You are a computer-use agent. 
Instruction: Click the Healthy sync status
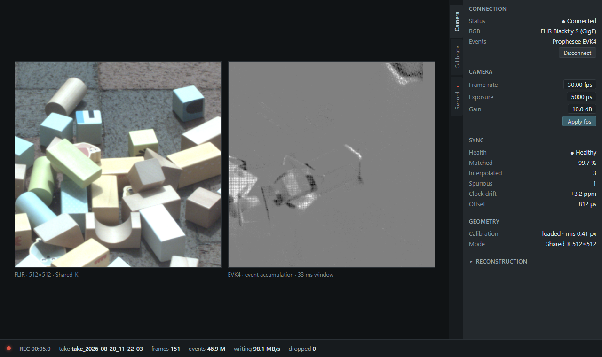pyautogui.click(x=583, y=153)
